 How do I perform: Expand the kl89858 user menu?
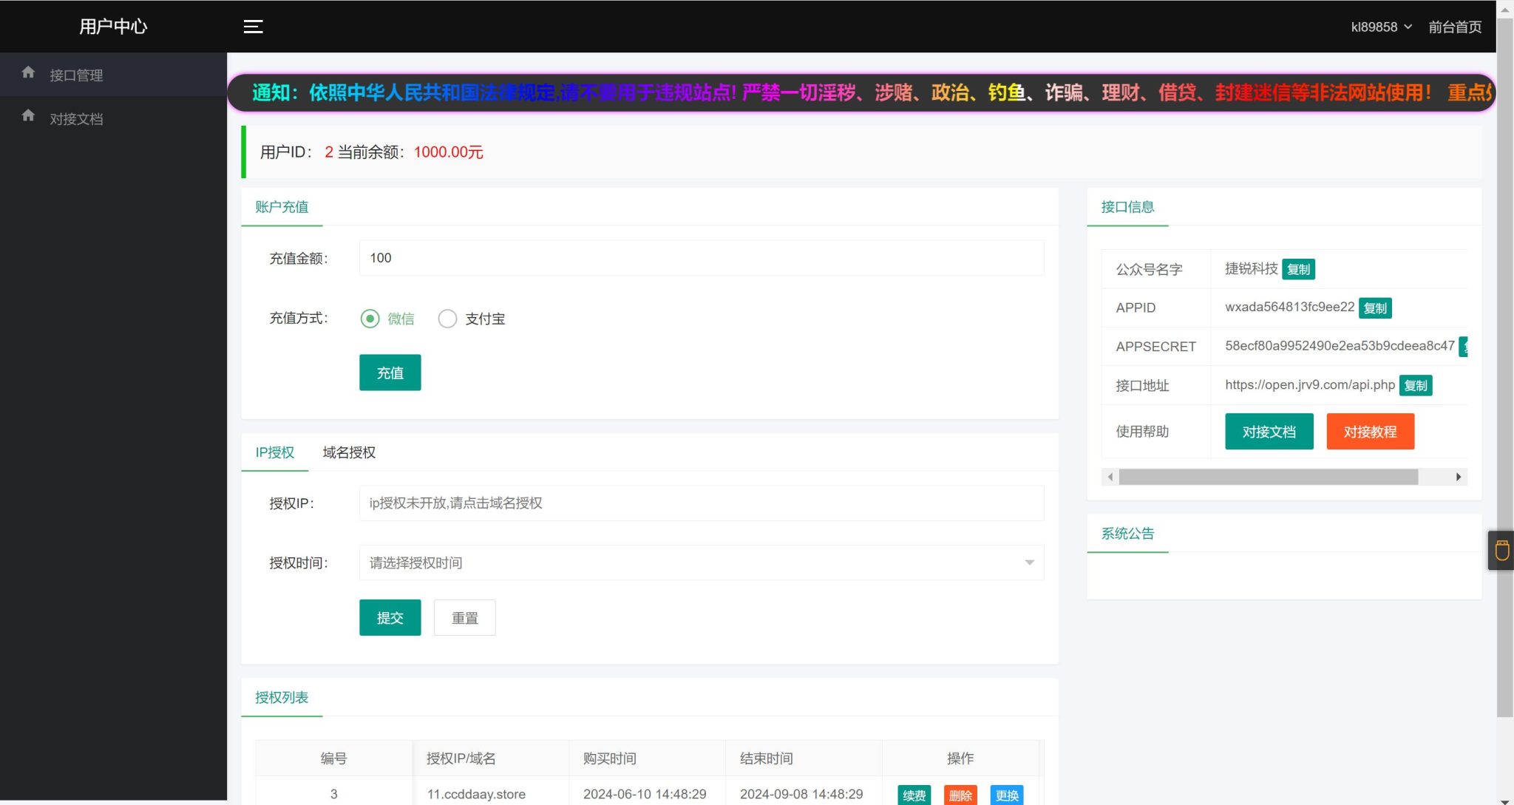[1381, 26]
